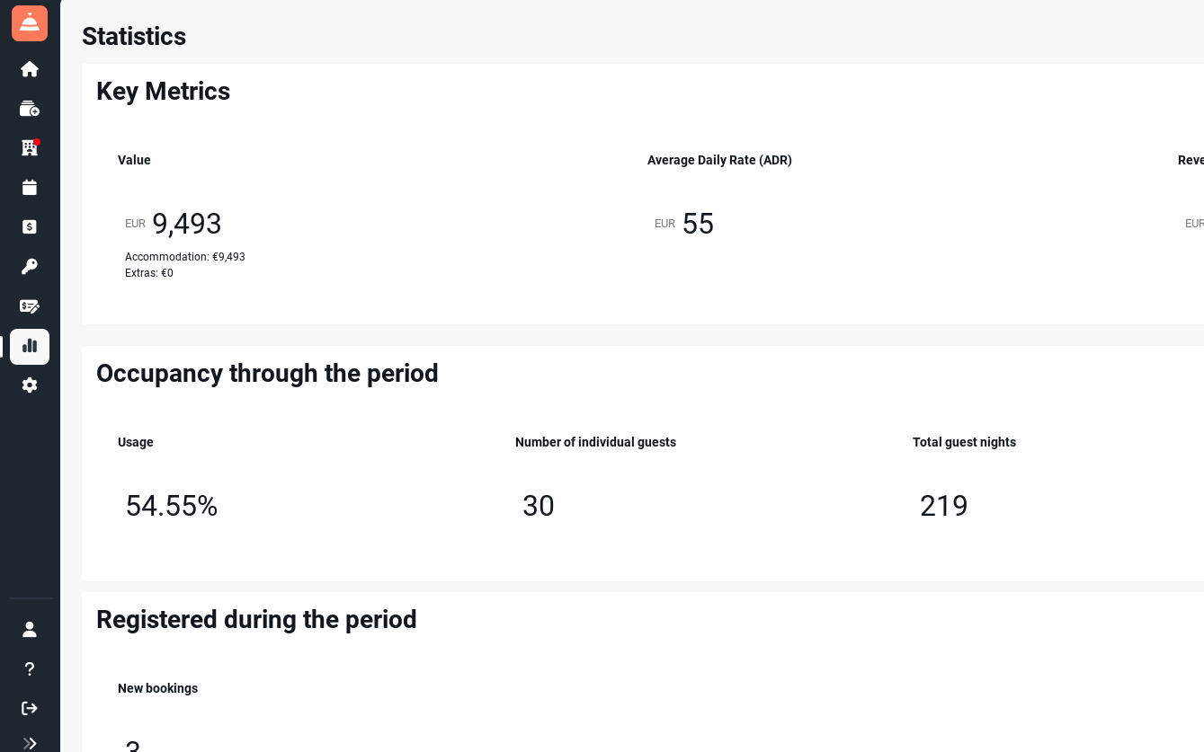Viewport: 1204px width, 752px height.
Task: Click the logout arrow icon
Action: 30,709
